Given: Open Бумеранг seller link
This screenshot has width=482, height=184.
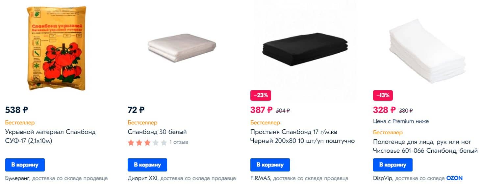Looking at the screenshot, I should click(18, 178).
